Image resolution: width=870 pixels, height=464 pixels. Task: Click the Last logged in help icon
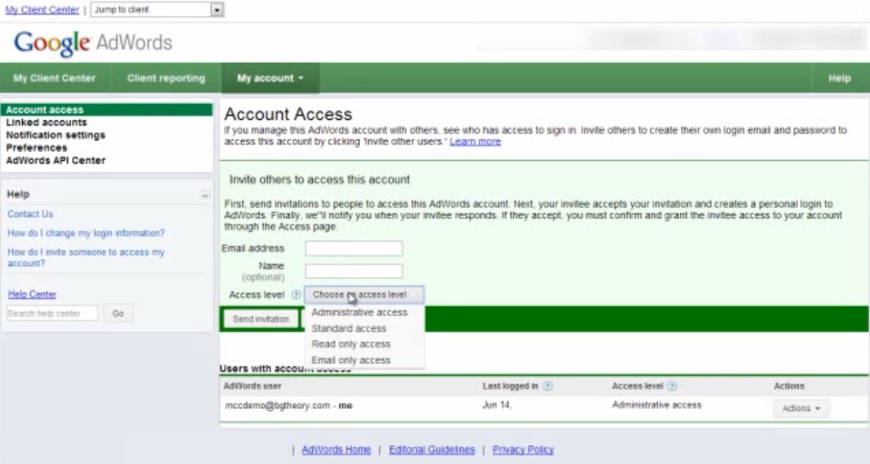547,386
